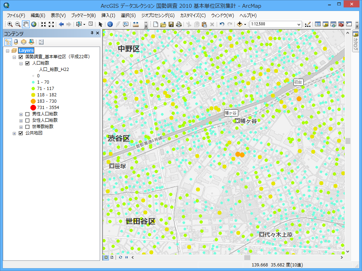362x271 pixels.
Task: Pick the Select Elements black arrow tool
Action: [x=100, y=24]
